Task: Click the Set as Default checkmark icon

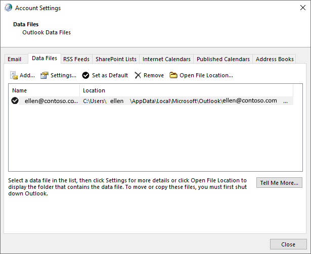Action: point(85,75)
